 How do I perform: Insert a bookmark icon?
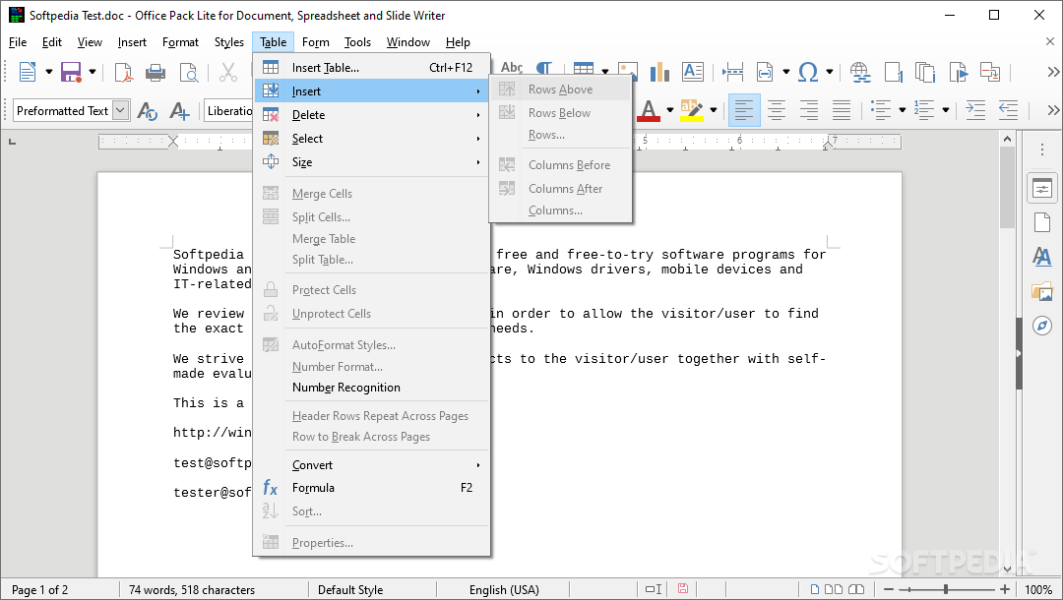tap(958, 72)
